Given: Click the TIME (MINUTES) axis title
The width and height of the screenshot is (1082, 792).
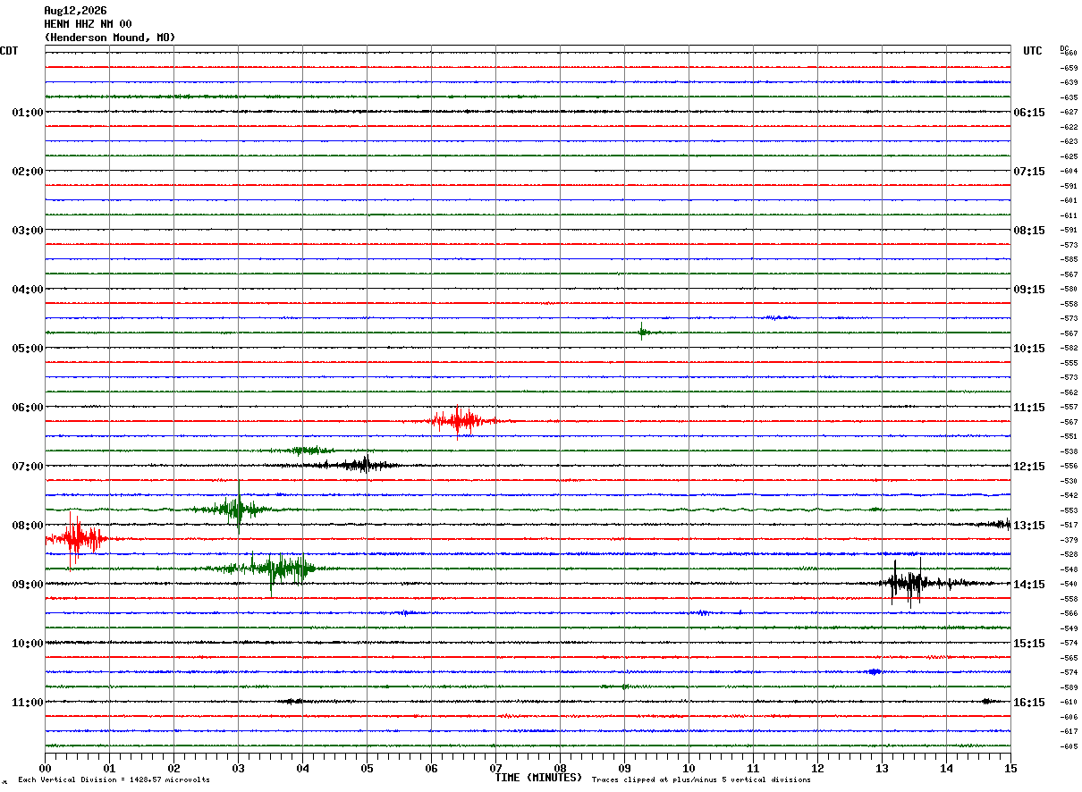Looking at the screenshot, I should [538, 778].
